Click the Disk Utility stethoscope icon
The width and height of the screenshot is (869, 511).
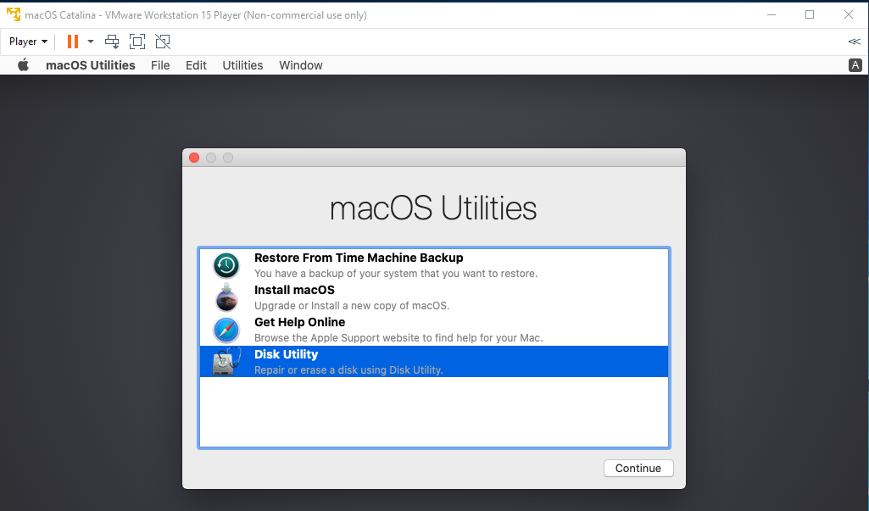226,361
